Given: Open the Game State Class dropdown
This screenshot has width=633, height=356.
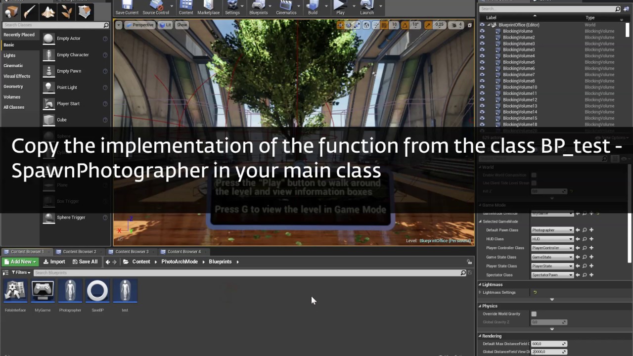Looking at the screenshot, I should pyautogui.click(x=552, y=257).
